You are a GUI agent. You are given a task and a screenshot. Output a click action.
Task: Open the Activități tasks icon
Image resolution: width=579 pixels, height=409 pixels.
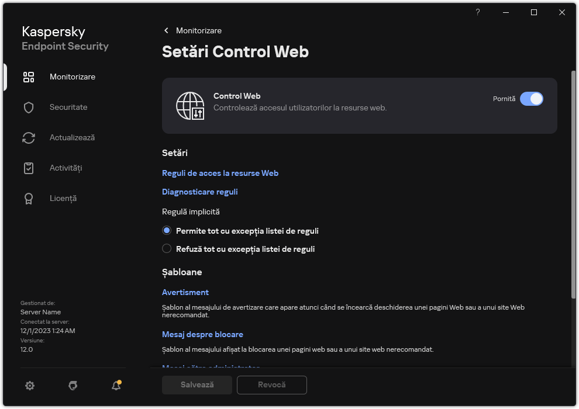pos(28,168)
